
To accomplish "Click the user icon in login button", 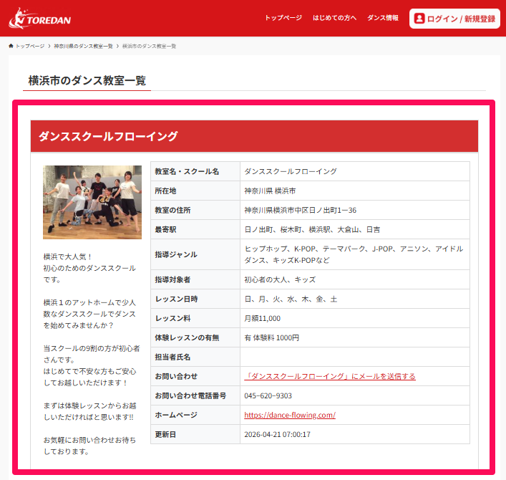I will 419,19.
